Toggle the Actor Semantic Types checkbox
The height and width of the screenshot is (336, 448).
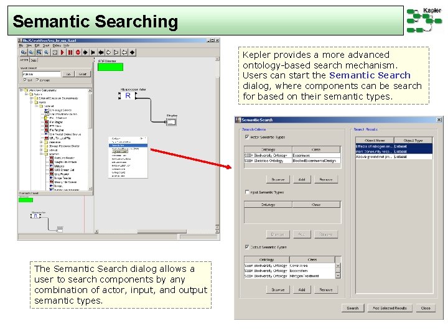247,137
